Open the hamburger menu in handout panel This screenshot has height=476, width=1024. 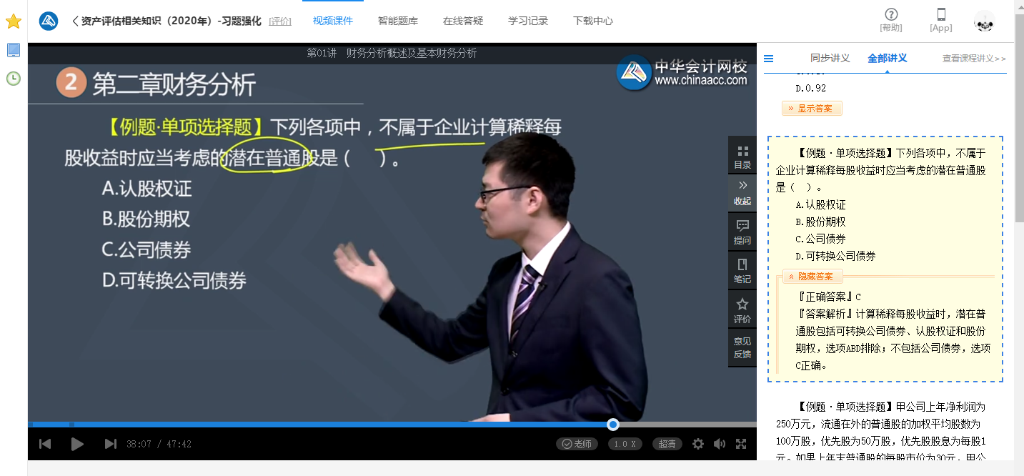coord(769,59)
